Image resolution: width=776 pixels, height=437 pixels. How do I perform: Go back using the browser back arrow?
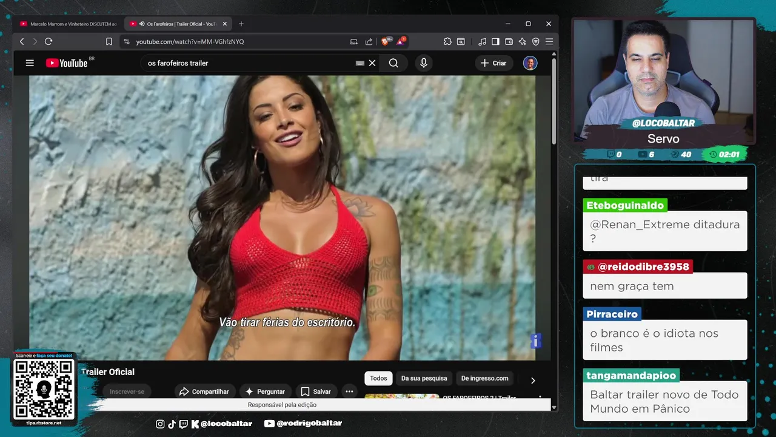pos(22,41)
